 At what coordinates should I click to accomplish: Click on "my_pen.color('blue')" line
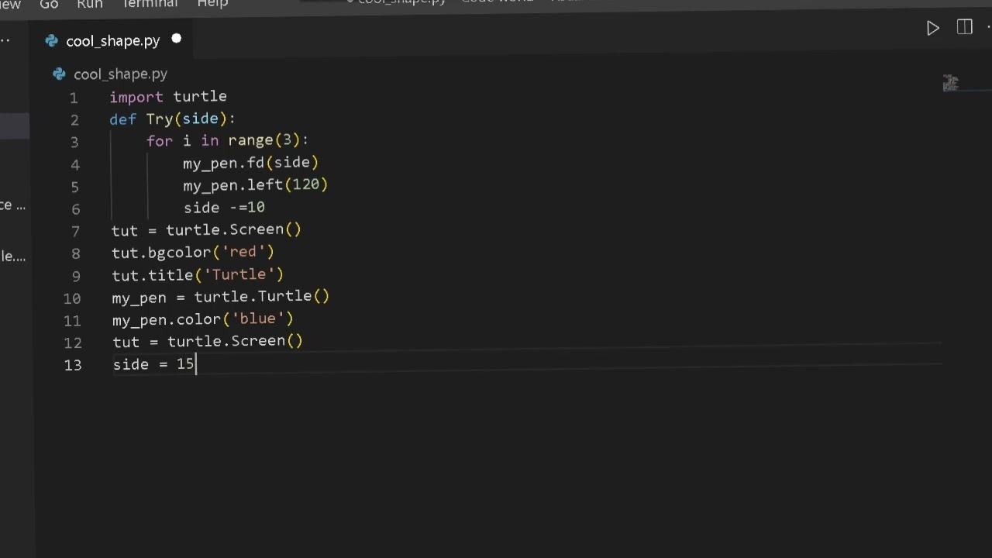pos(202,319)
